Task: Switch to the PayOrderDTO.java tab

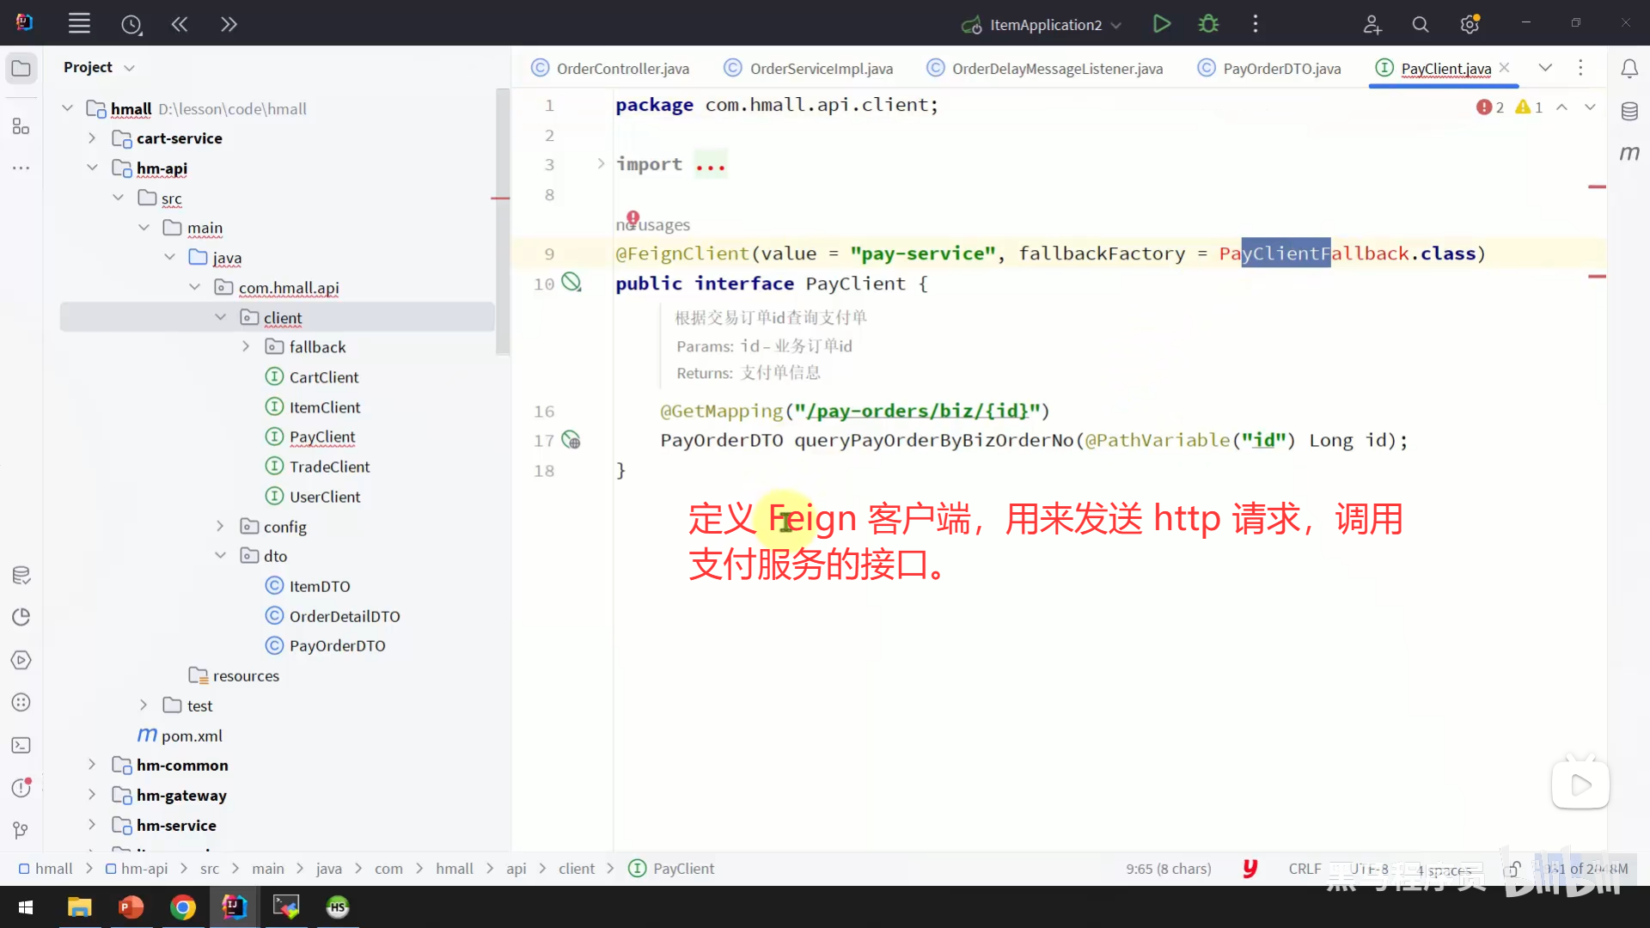Action: click(x=1281, y=69)
